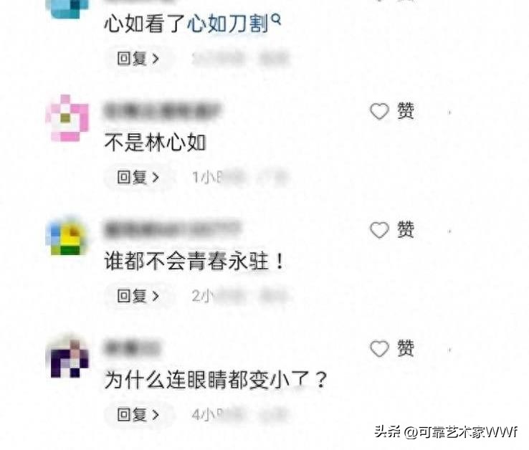Tap the 心如刀割 search hashtag link
Screen dimensions: 529x450
coord(228,24)
